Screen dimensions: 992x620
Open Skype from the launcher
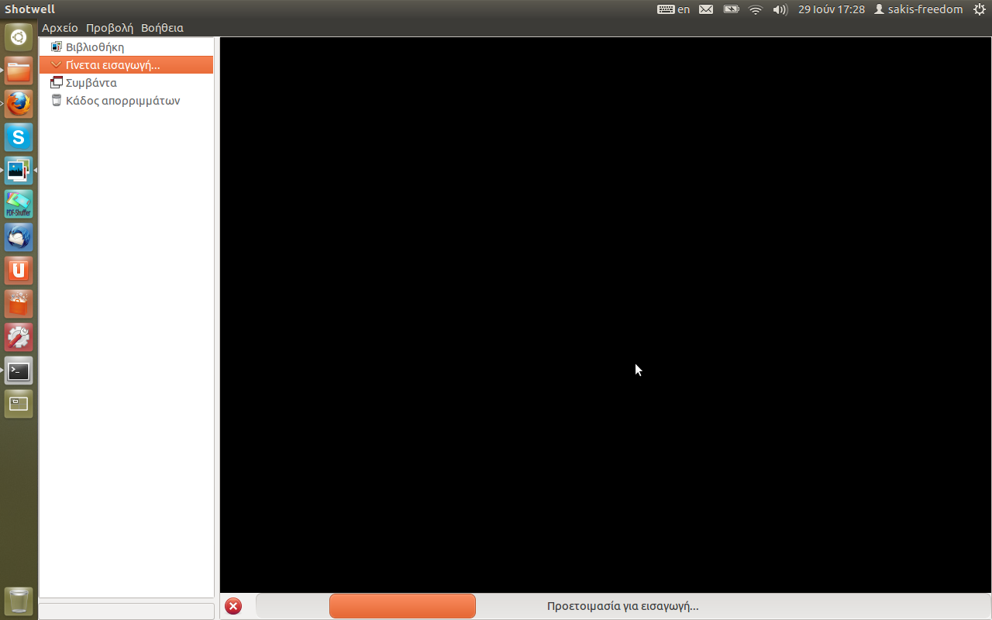[19, 137]
